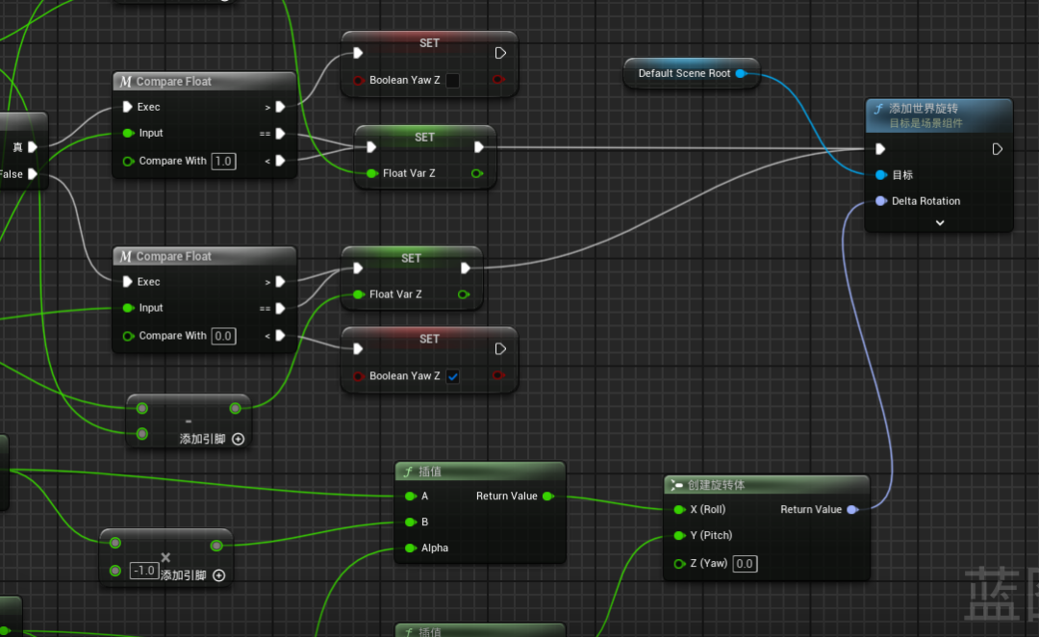This screenshot has width=1039, height=637.
Task: Click Float Var Z output pin on upper SET node
Action: 477,173
